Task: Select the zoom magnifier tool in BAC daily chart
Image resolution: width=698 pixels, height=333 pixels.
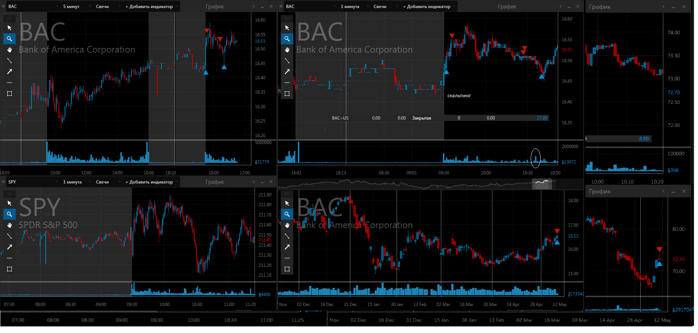Action: tap(287, 214)
